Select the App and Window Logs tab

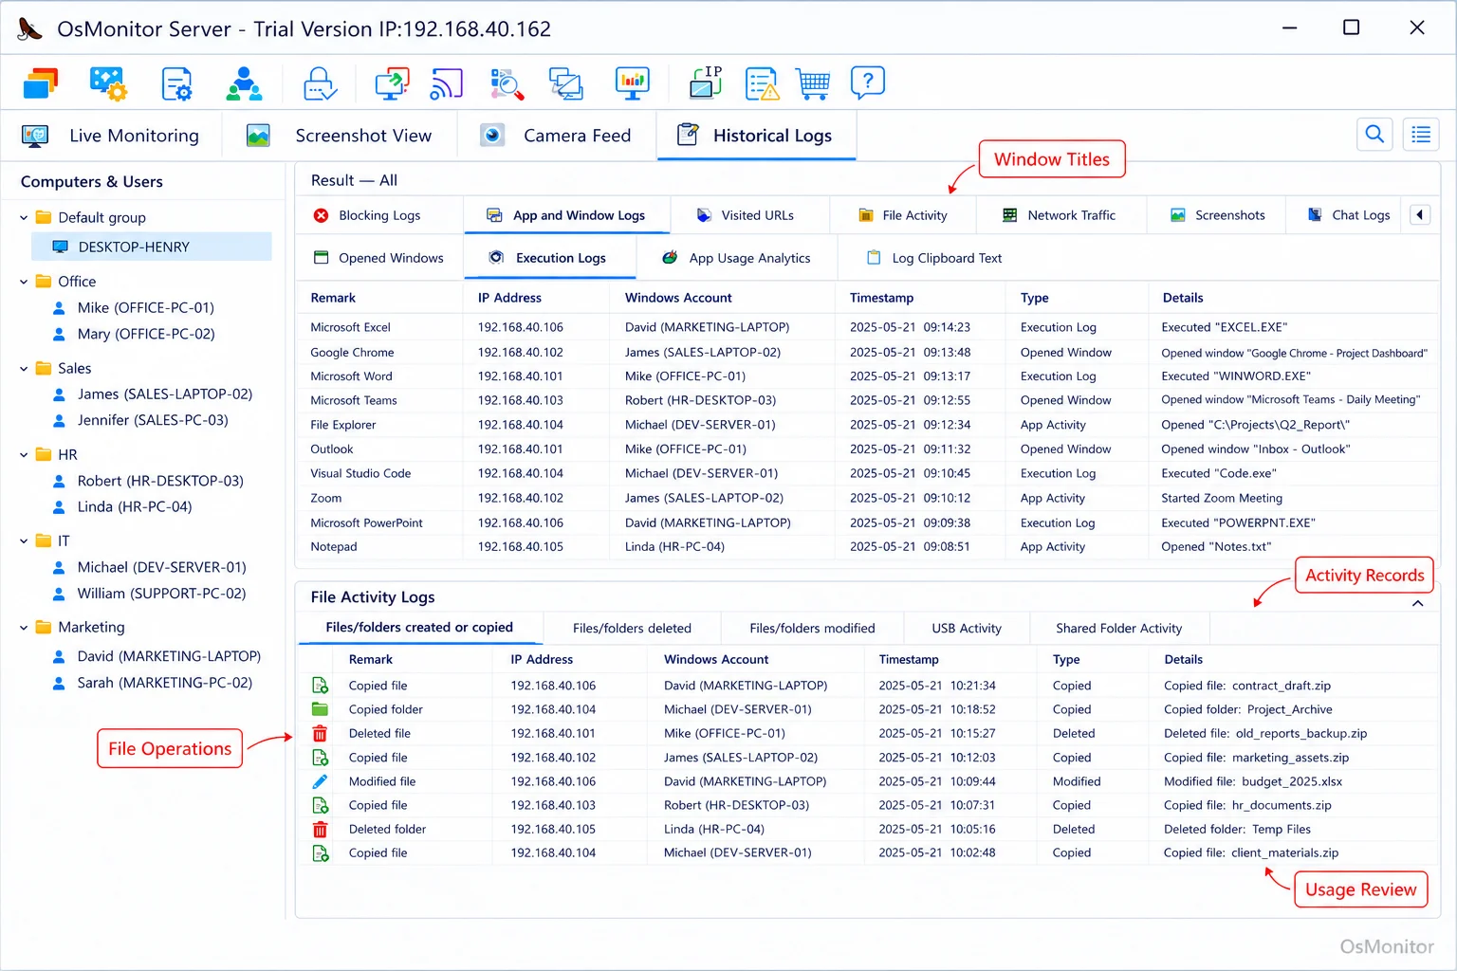point(566,215)
